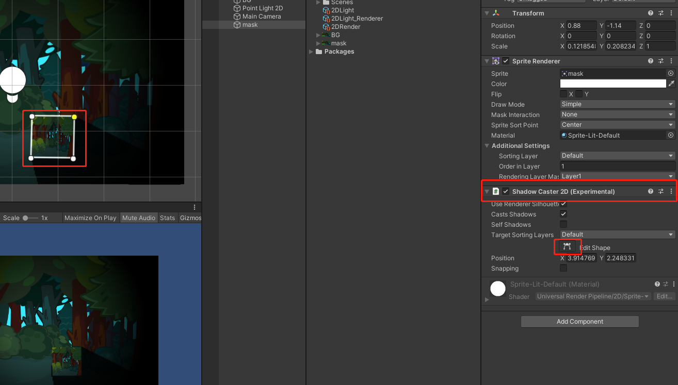Enable the Self Shadows checkbox
The width and height of the screenshot is (678, 385).
coord(563,224)
